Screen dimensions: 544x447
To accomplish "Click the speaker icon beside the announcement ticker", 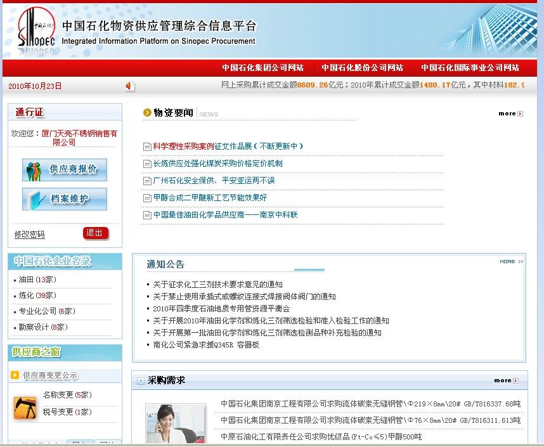I will [129, 86].
